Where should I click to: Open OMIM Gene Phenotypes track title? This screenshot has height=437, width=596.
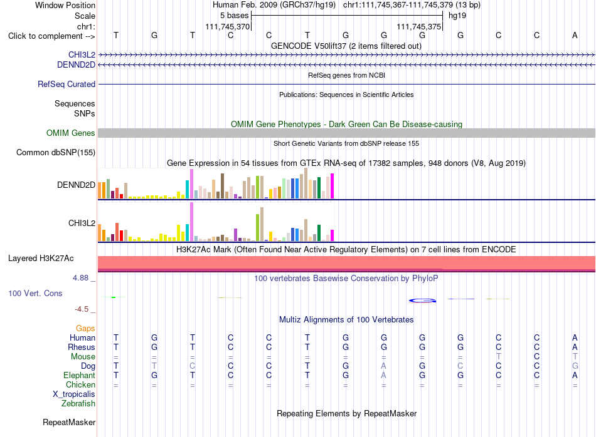[x=346, y=124]
